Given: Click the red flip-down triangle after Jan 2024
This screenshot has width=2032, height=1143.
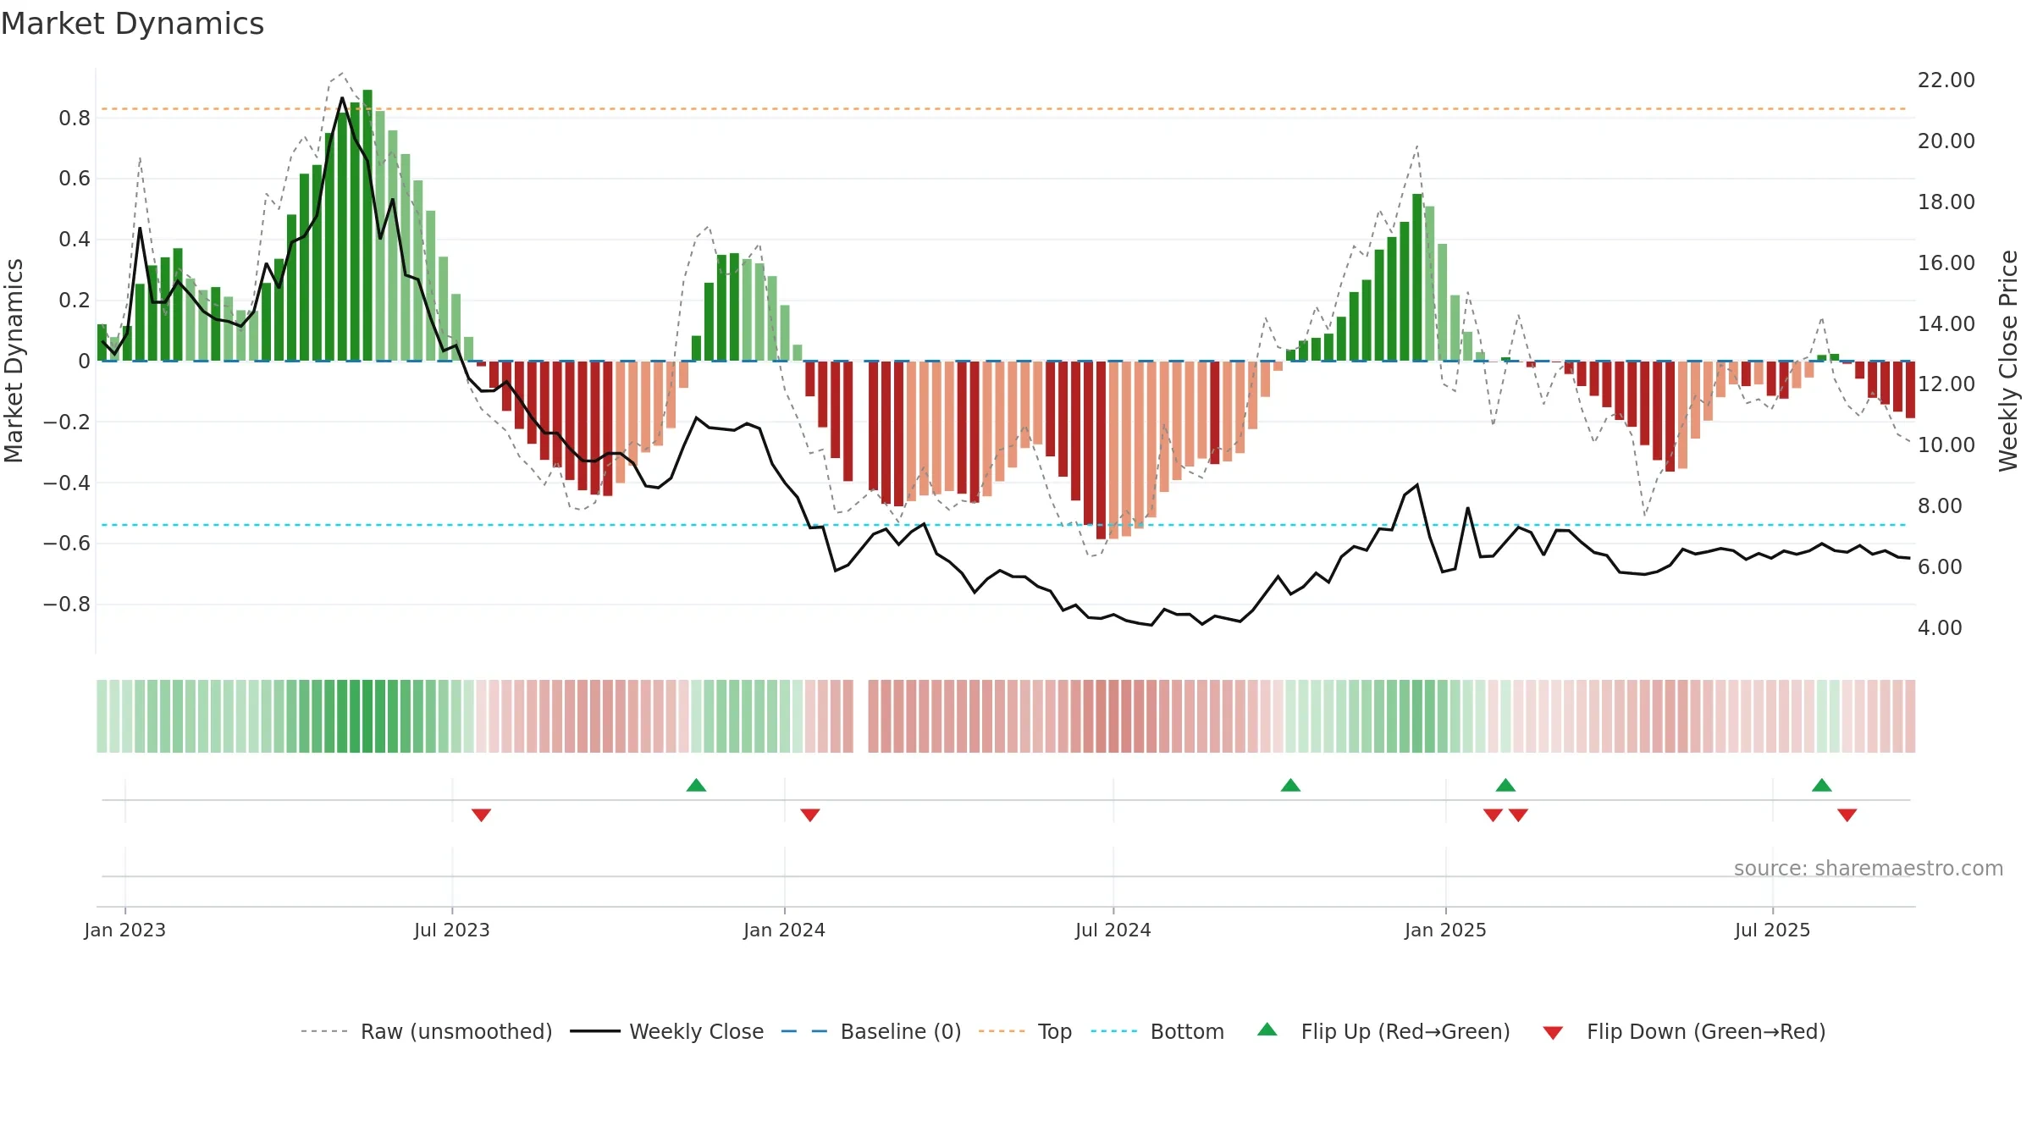Looking at the screenshot, I should coord(810,814).
